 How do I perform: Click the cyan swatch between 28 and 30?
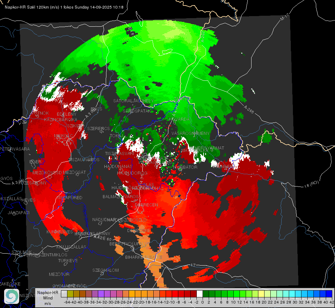click(x=292, y=294)
